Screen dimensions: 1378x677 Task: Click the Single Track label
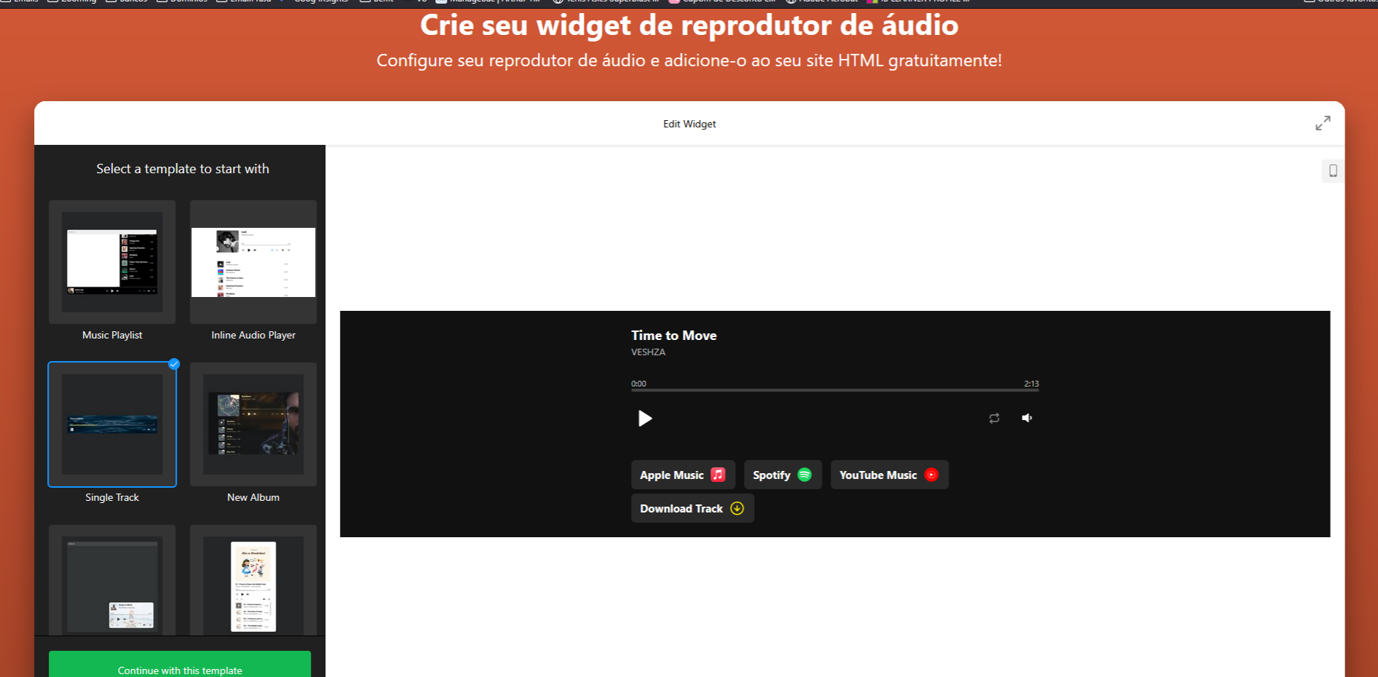coord(112,497)
